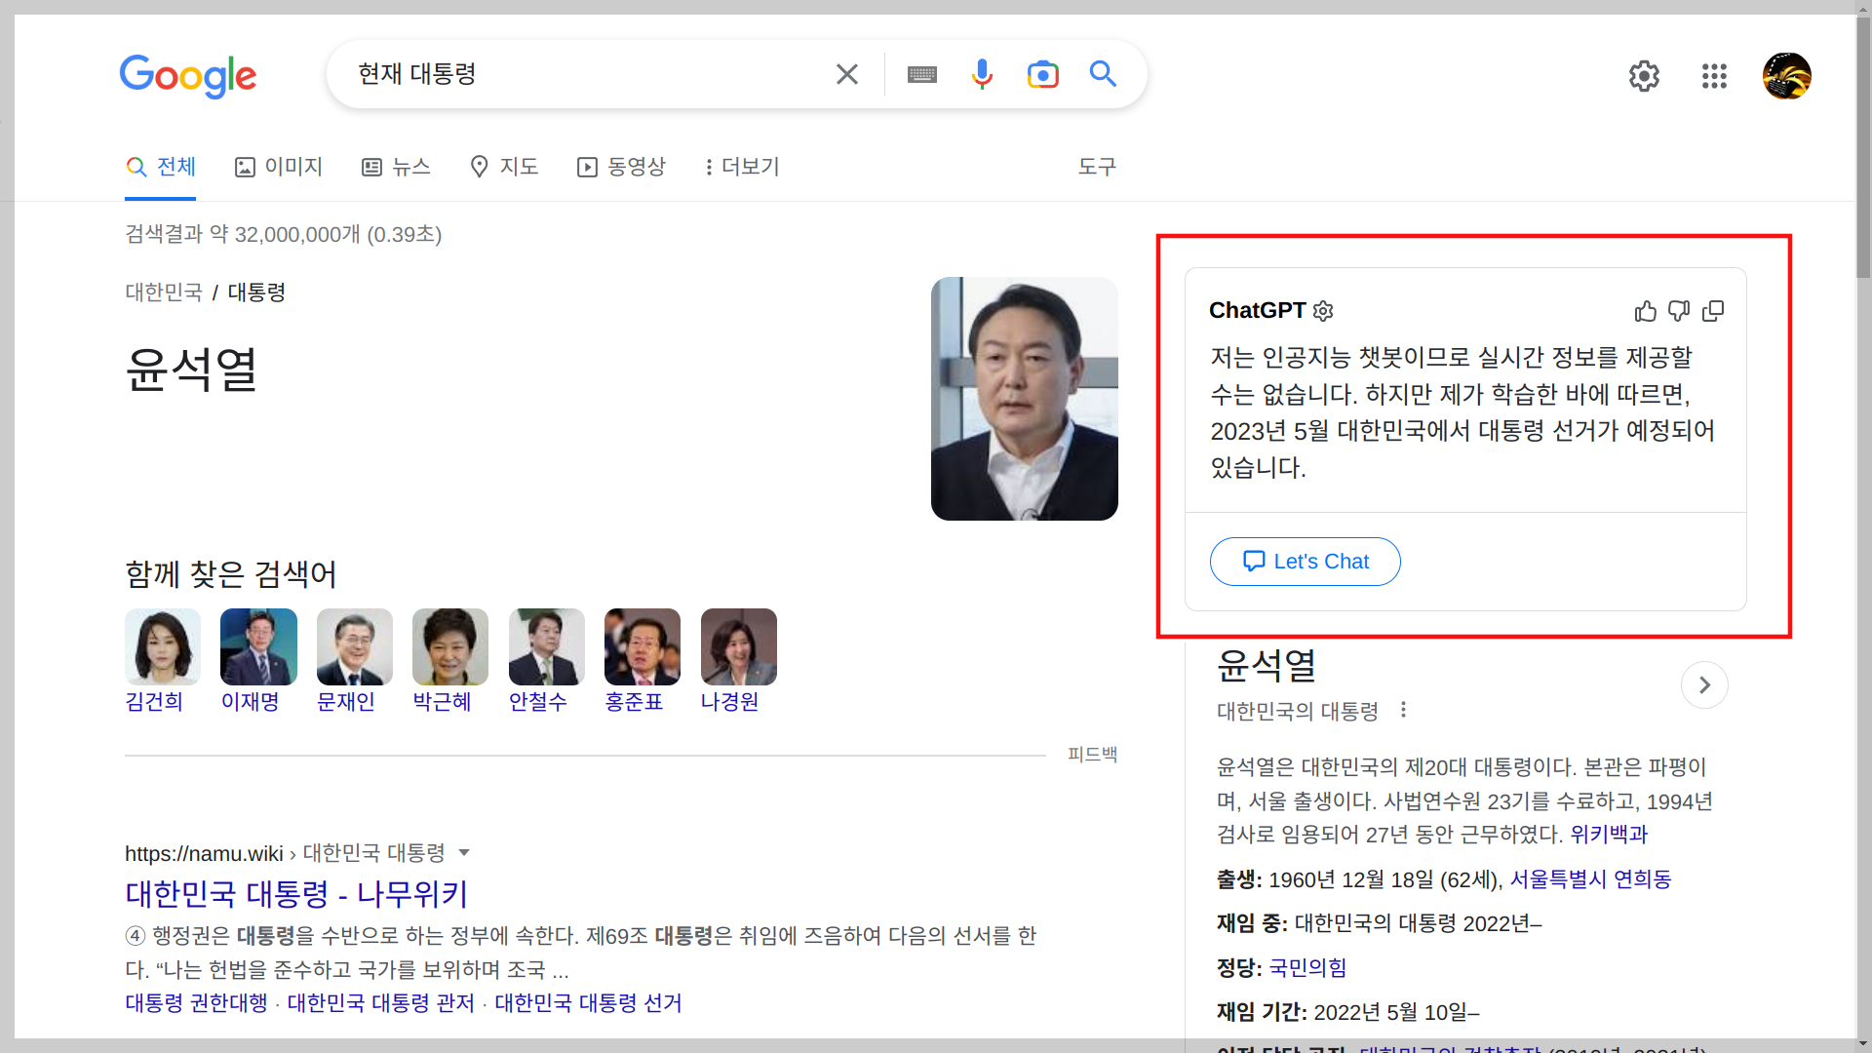Open the 위키백과 source link
The image size is (1872, 1053).
pyautogui.click(x=1609, y=835)
